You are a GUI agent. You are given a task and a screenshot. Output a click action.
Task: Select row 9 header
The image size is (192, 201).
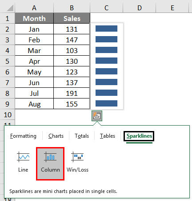8,104
